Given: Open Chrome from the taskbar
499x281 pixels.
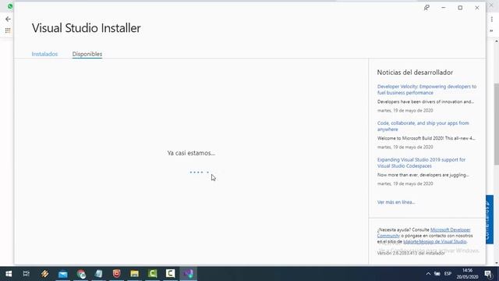Looking at the screenshot, I should (x=81, y=274).
